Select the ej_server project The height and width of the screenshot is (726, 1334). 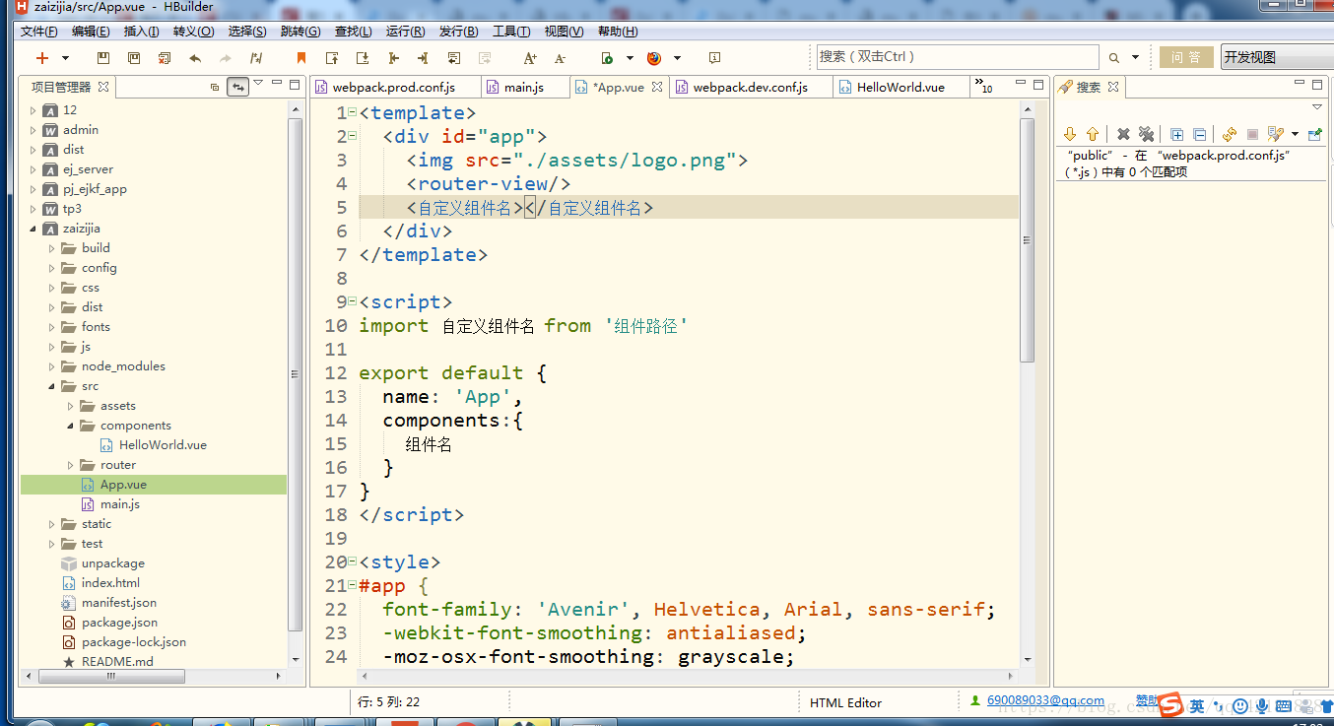tap(88, 169)
